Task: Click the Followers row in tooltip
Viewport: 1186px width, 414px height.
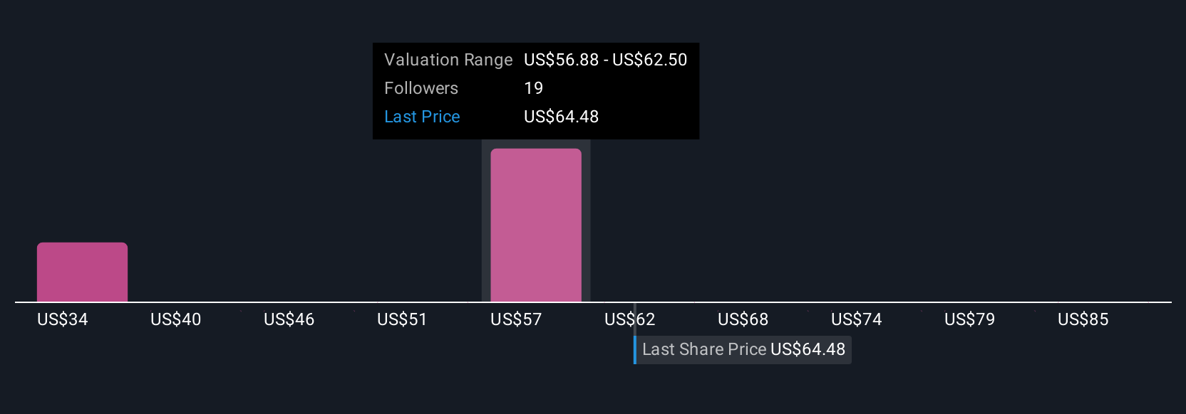Action: pos(535,88)
